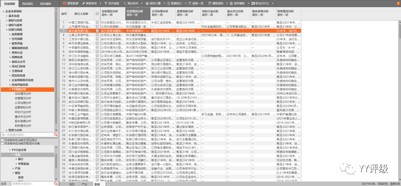The width and height of the screenshot is (401, 186).
Task: Select the 建信人寿保险 row 34 name cell
Action: (x=81, y=160)
